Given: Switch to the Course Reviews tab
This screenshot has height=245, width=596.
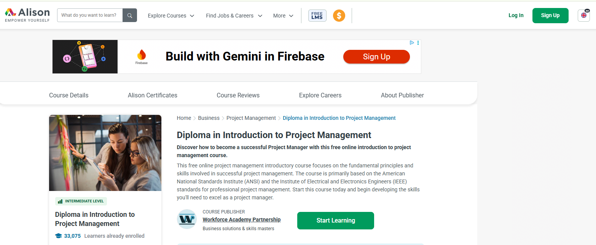Looking at the screenshot, I should (x=238, y=95).
